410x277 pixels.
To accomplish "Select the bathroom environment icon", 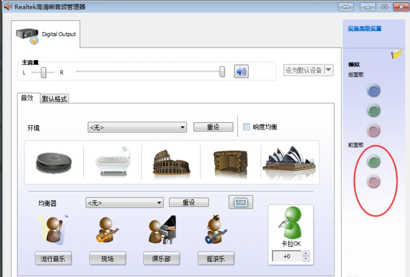I will [113, 161].
